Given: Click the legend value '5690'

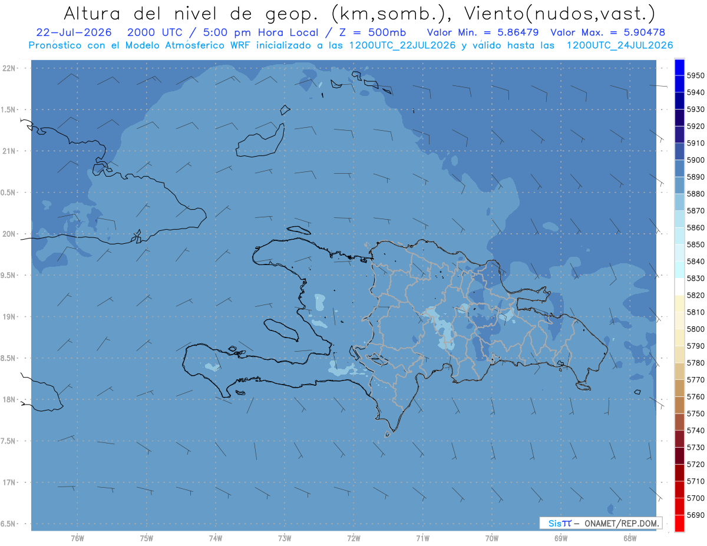Looking at the screenshot, I should [696, 515].
